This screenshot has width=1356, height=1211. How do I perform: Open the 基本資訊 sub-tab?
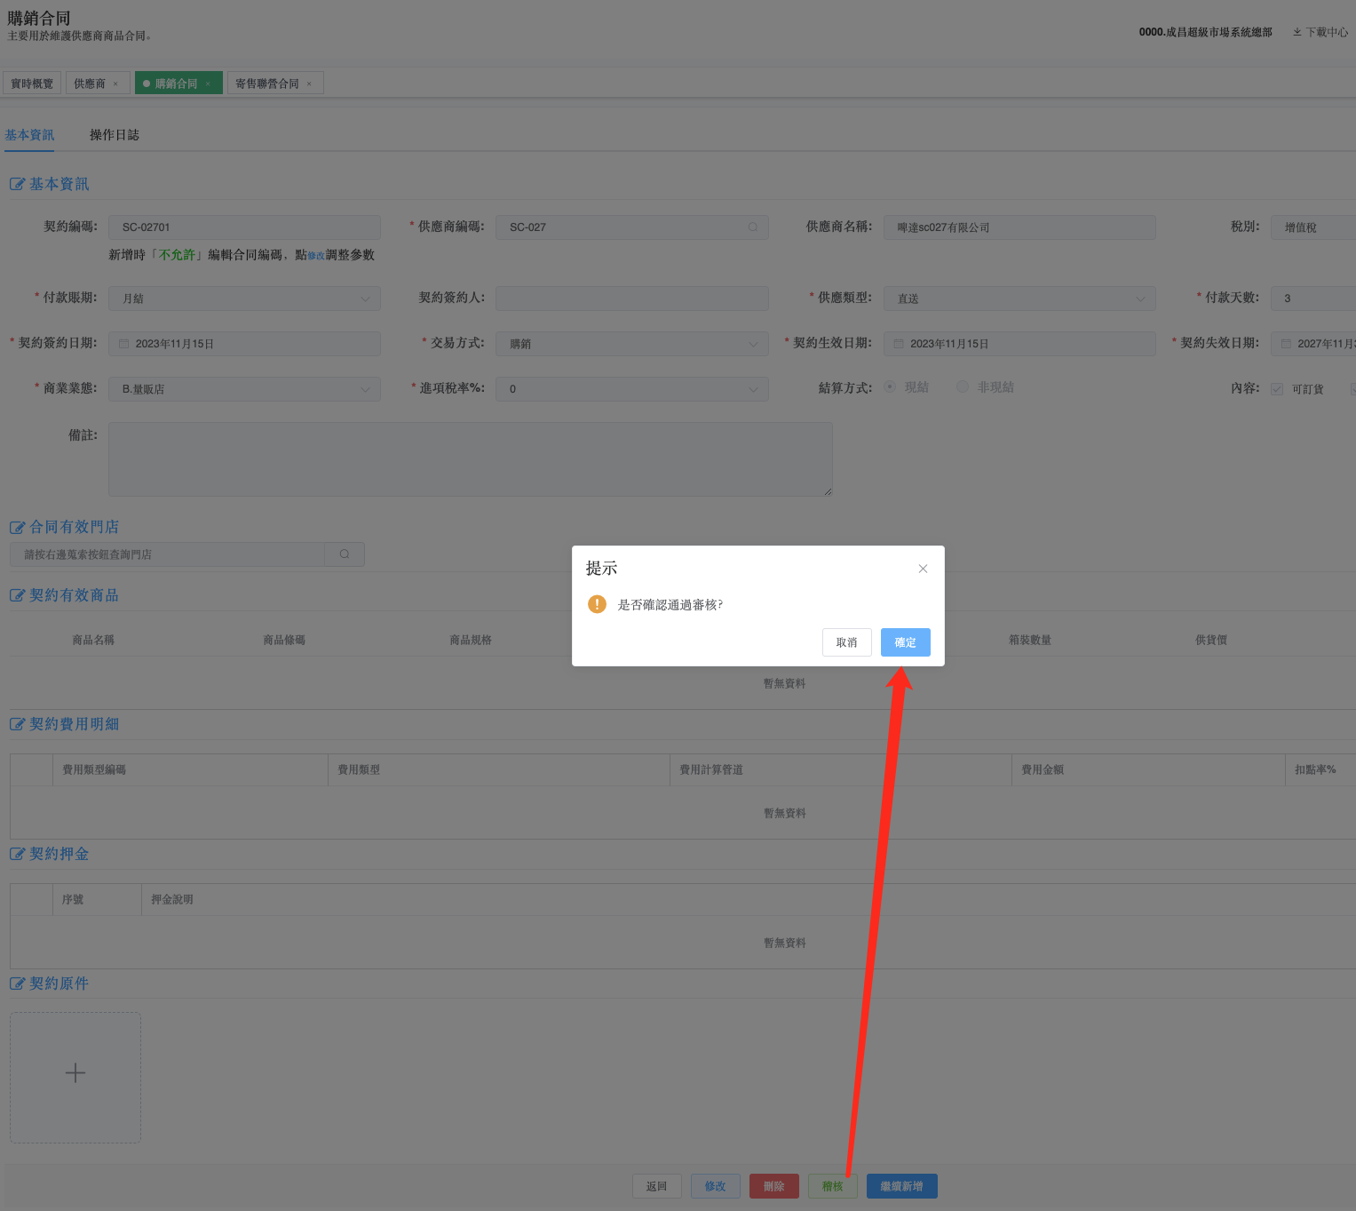click(29, 135)
